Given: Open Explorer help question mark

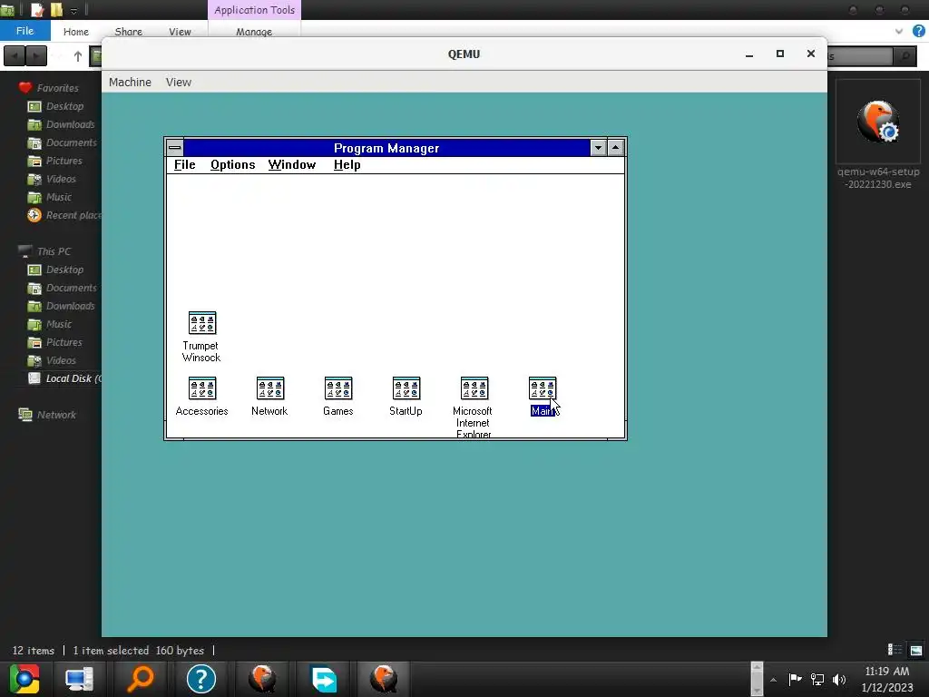Looking at the screenshot, I should [x=918, y=32].
